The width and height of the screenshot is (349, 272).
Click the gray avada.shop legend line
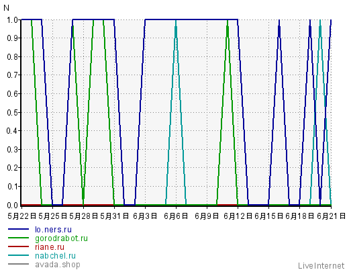pos(19,264)
